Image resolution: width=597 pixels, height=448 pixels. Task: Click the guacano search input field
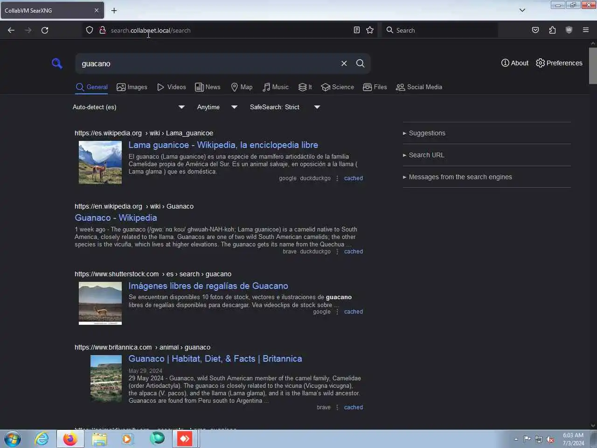pos(207,63)
